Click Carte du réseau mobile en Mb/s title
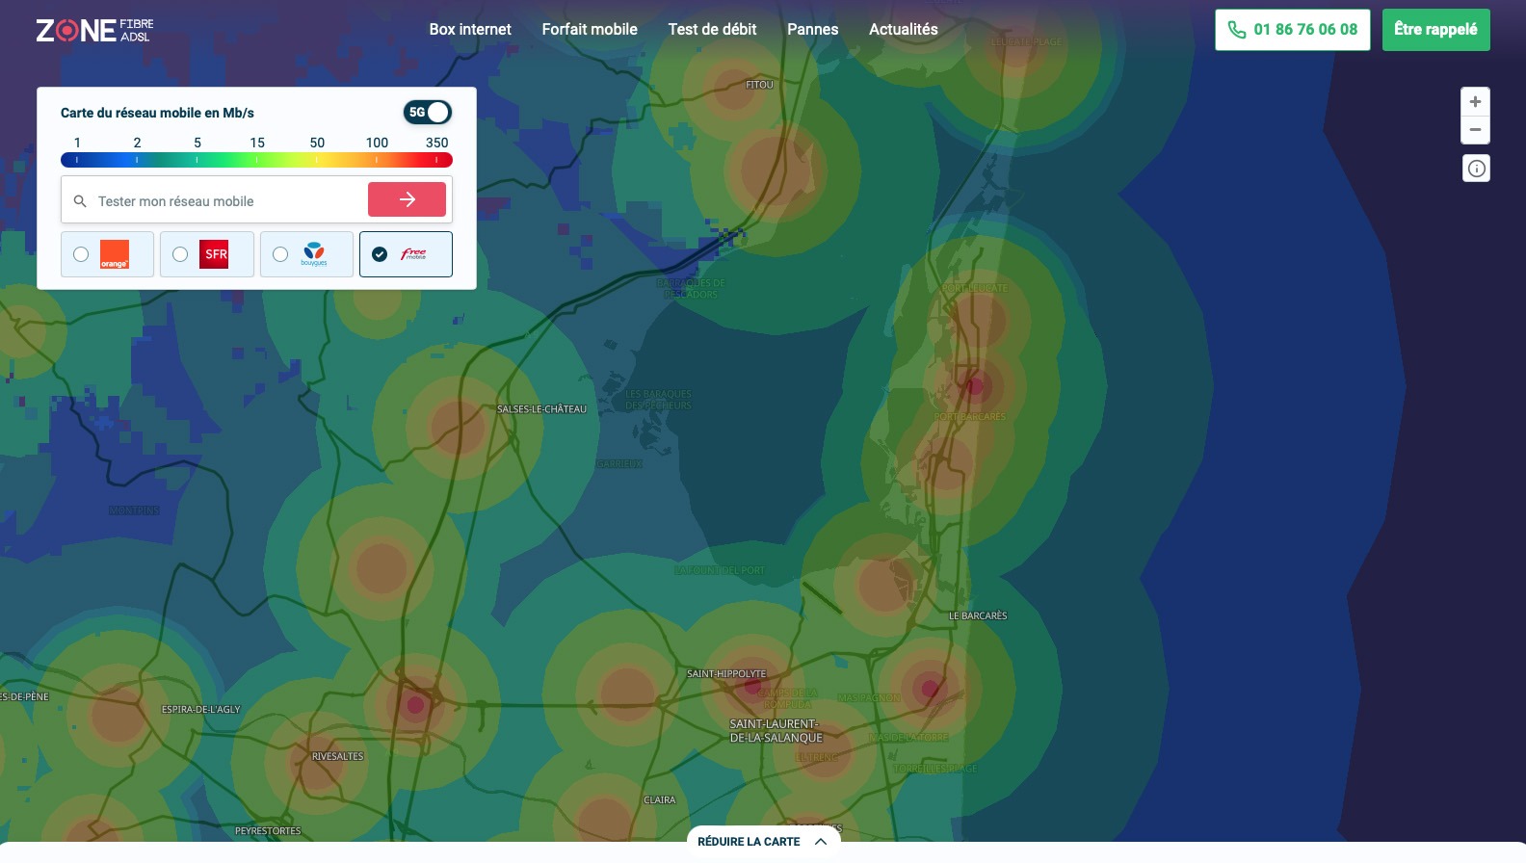1526x863 pixels. pos(157,113)
